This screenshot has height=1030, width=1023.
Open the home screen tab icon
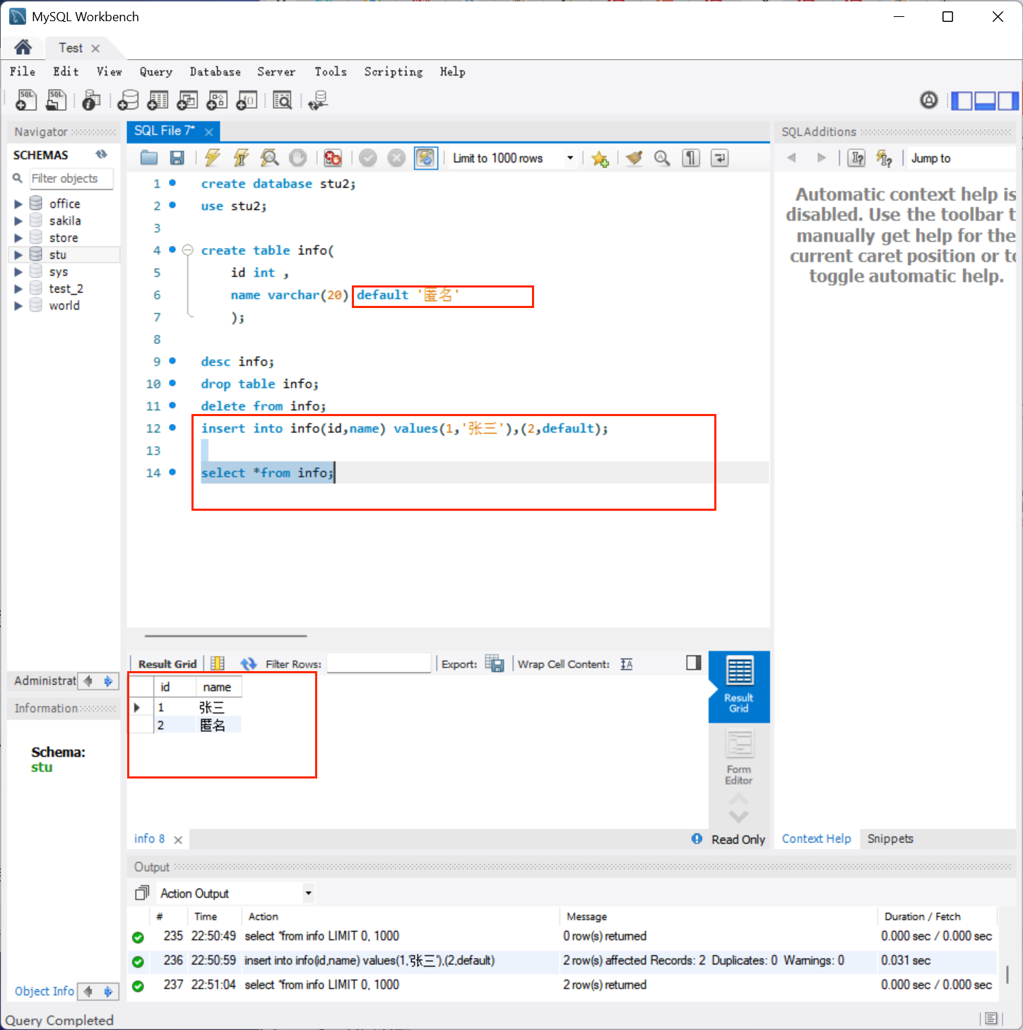click(x=23, y=47)
